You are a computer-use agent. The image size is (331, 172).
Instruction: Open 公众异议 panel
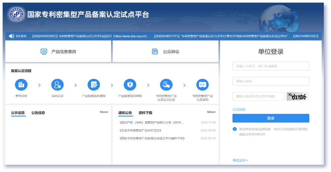165,52
